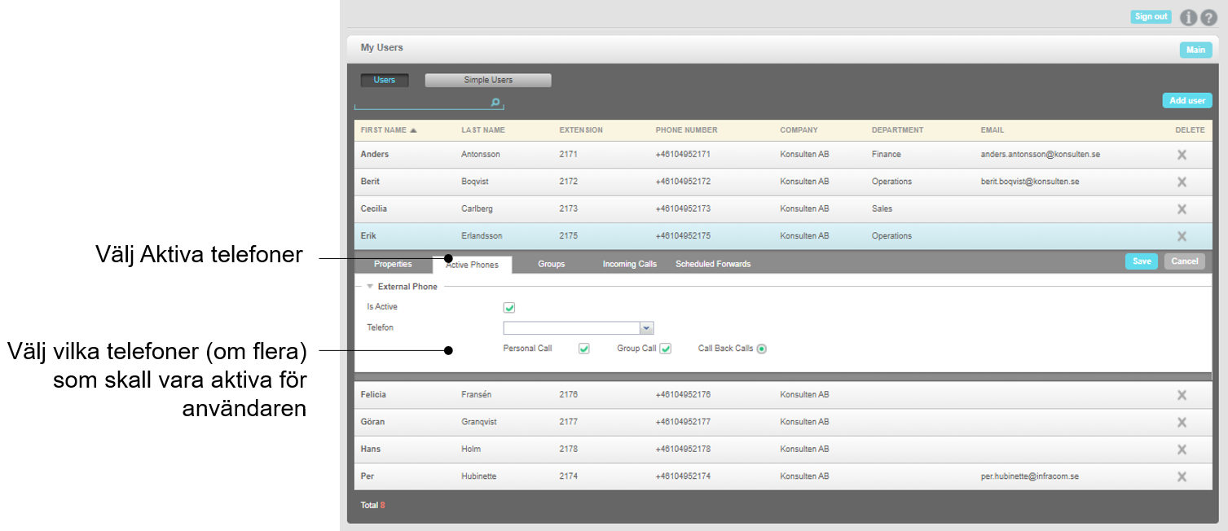Click email berit.boqvist@konsulten.se
Screen dimensions: 1228x531
click(1030, 182)
